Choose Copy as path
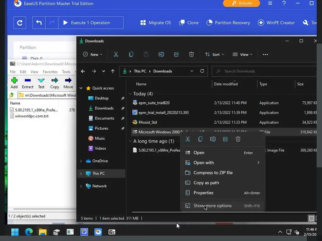 [223, 183]
